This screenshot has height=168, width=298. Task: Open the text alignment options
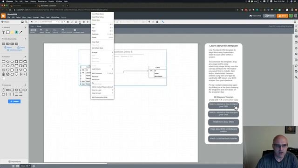click(84, 22)
